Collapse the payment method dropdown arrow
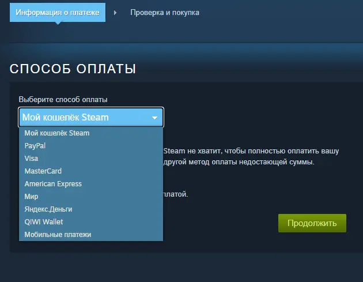The height and width of the screenshot is (282, 363). tap(154, 118)
